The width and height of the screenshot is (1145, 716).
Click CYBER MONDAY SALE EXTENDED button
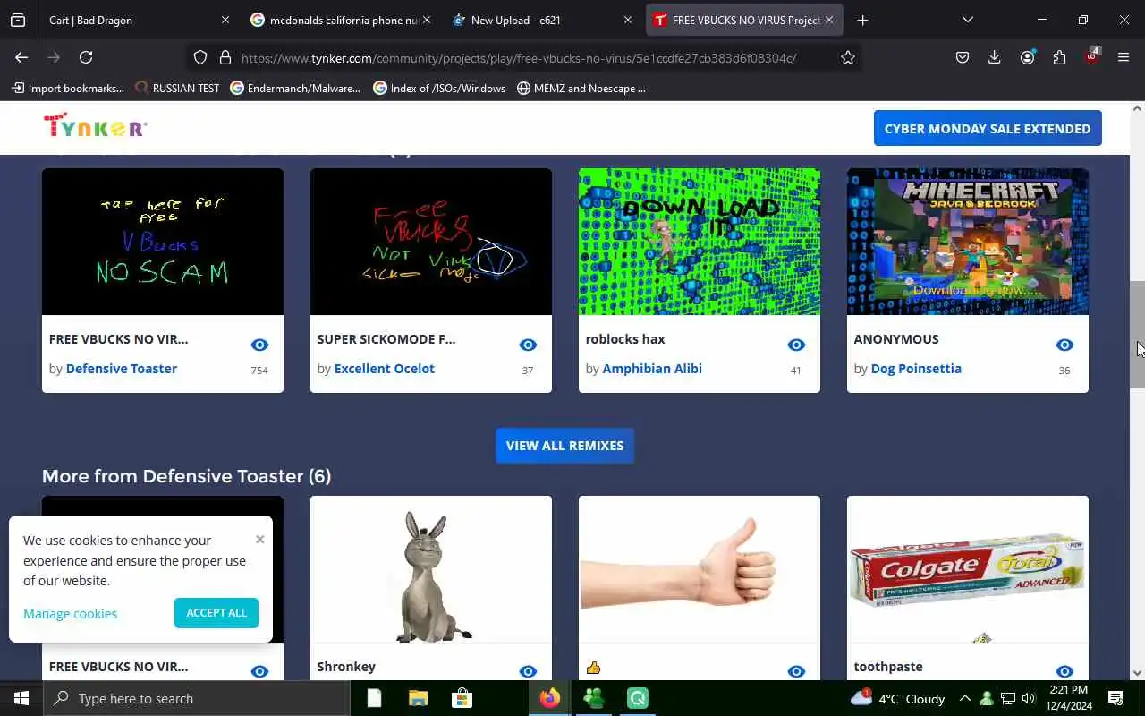(x=988, y=129)
